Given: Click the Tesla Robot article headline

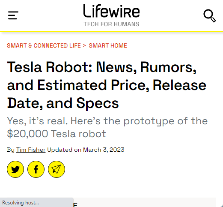Looking at the screenshot, I should (x=107, y=85).
